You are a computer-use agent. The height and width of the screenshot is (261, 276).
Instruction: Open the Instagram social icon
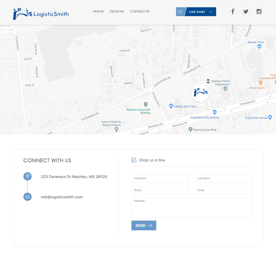pyautogui.click(x=259, y=12)
